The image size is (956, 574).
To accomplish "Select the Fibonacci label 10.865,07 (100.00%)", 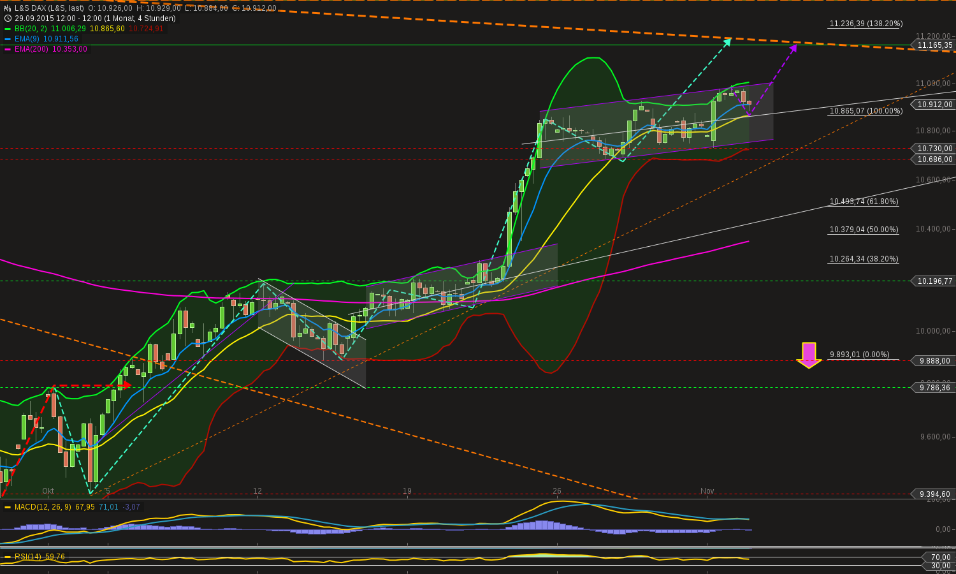I will (x=866, y=111).
